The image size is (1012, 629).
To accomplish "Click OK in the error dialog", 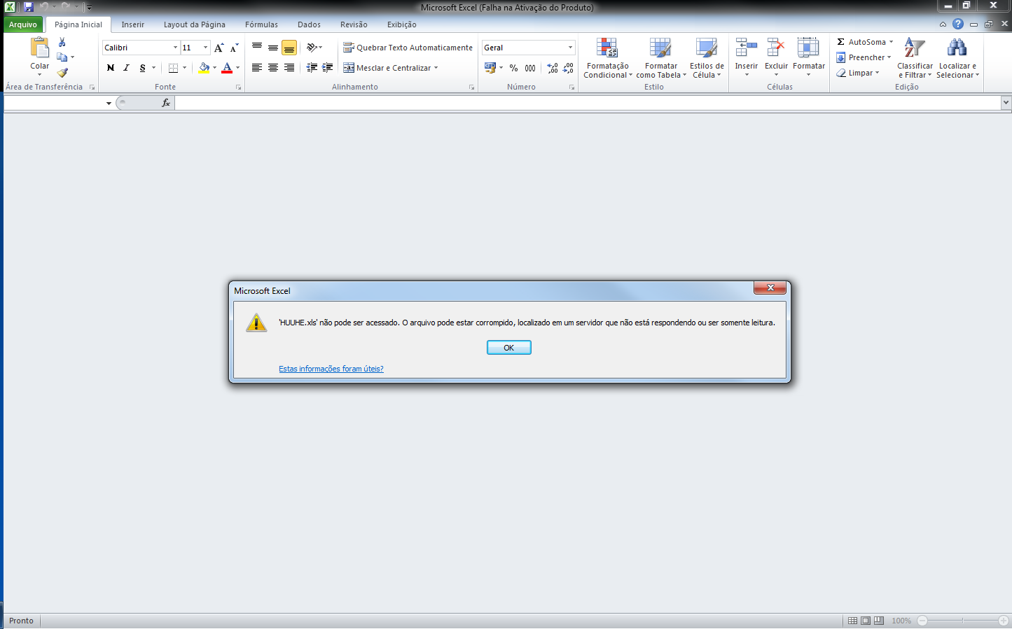I will [509, 348].
